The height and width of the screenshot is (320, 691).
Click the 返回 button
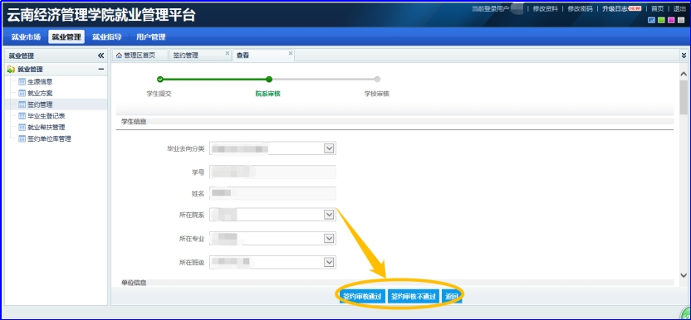click(452, 296)
